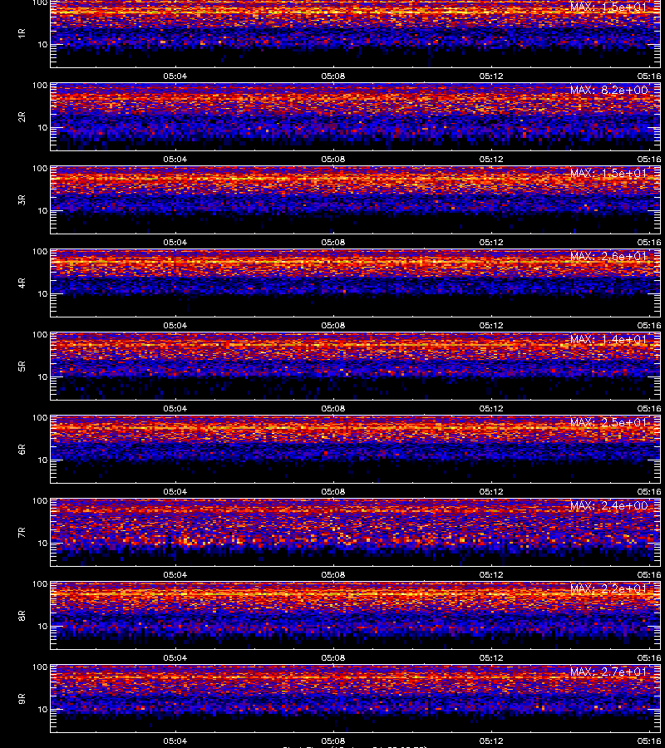
Task: Click the 05:08 time label below panel 1R
Action: tap(333, 76)
